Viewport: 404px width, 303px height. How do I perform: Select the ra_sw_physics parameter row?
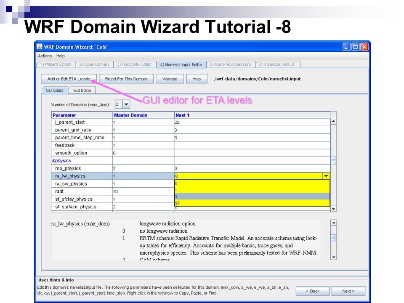pos(82,184)
